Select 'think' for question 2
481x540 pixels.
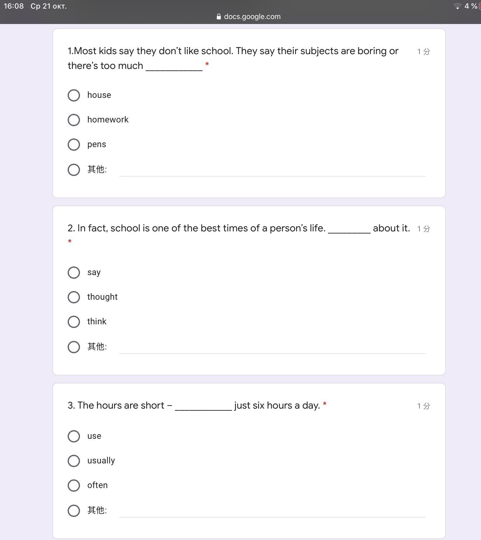[74, 322]
